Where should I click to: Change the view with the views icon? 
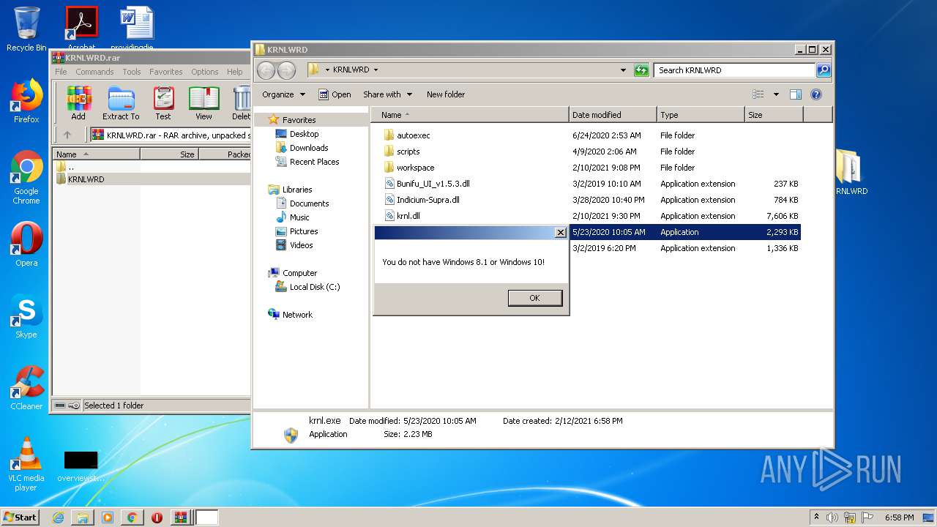coord(758,94)
